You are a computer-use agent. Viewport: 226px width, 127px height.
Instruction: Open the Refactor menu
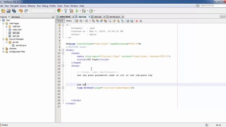tap(31, 6)
